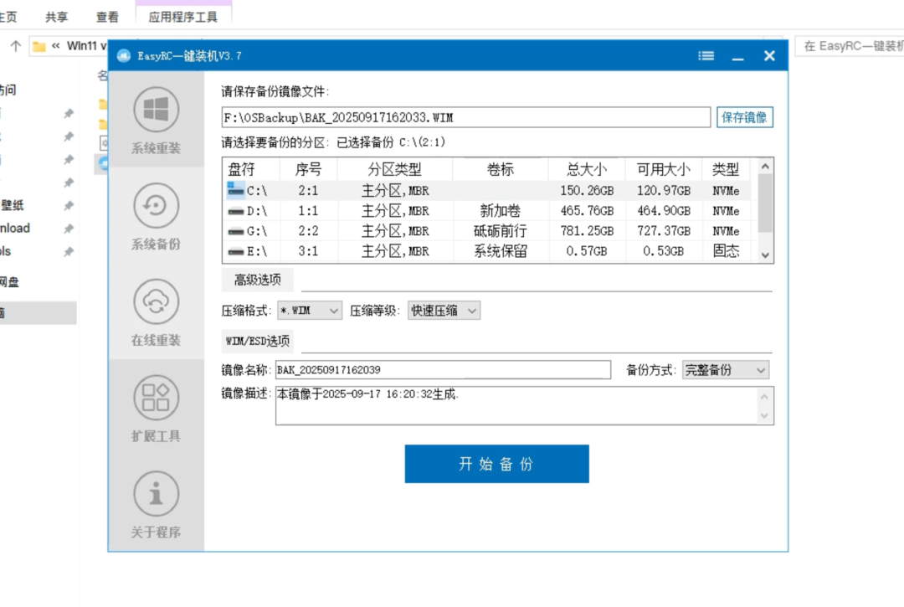Image resolution: width=904 pixels, height=607 pixels.
Task: Open the 备份方式 完整备份 dropdown
Action: click(725, 370)
